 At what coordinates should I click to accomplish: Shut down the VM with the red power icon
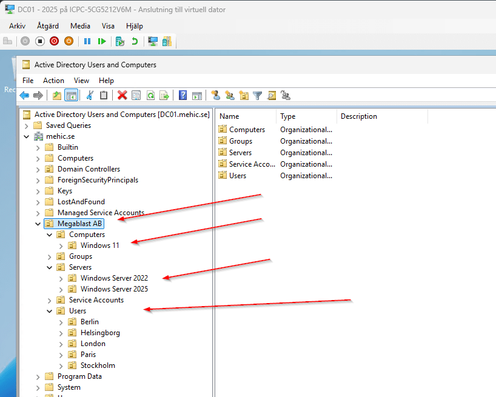click(55, 41)
